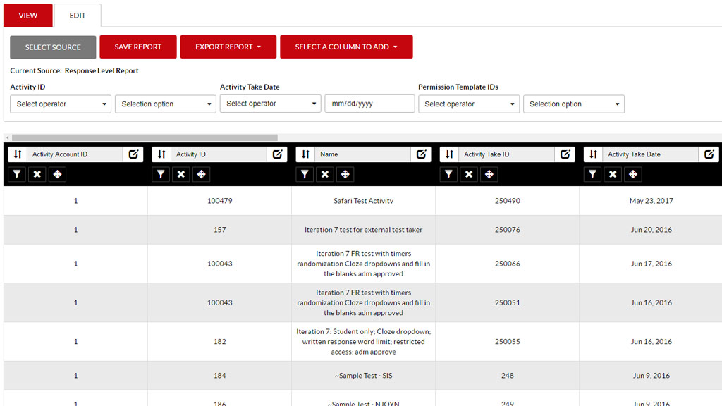The width and height of the screenshot is (722, 406).
Task: Click the Activity Take Date mm/dd/yyyy field
Action: point(369,104)
